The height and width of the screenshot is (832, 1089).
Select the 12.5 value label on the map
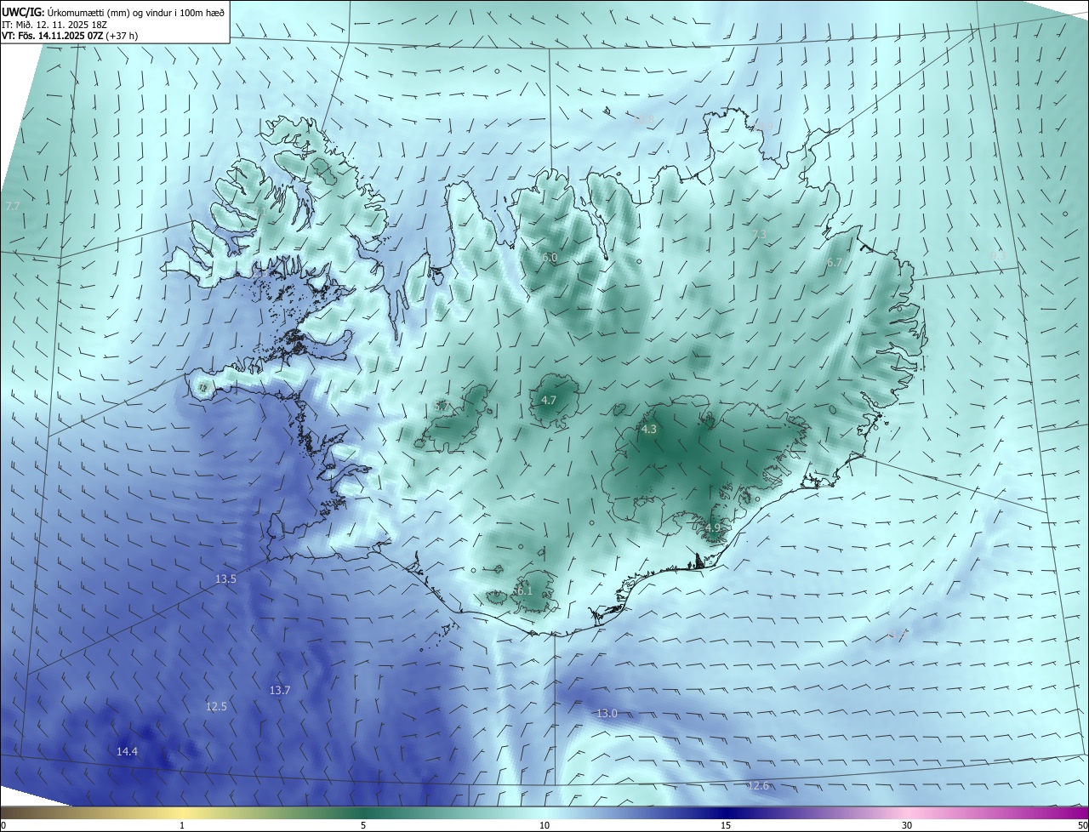216,706
